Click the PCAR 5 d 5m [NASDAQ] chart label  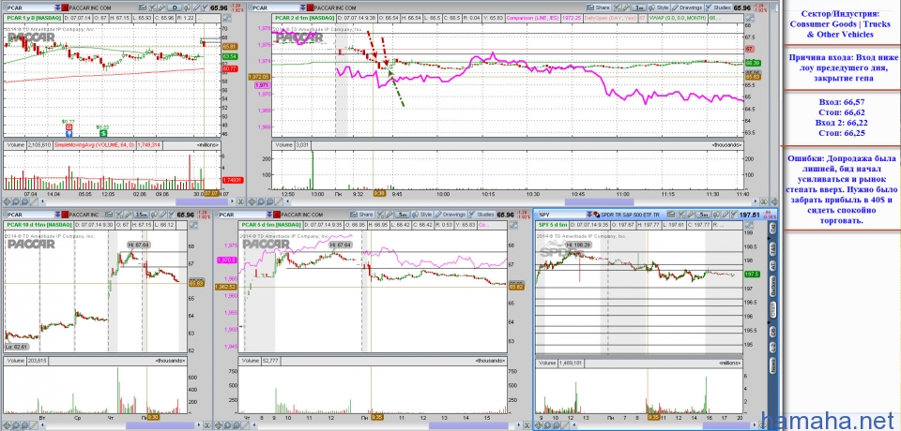[x=270, y=225]
